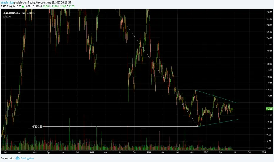Click the Created with caption text

pos(7,158)
